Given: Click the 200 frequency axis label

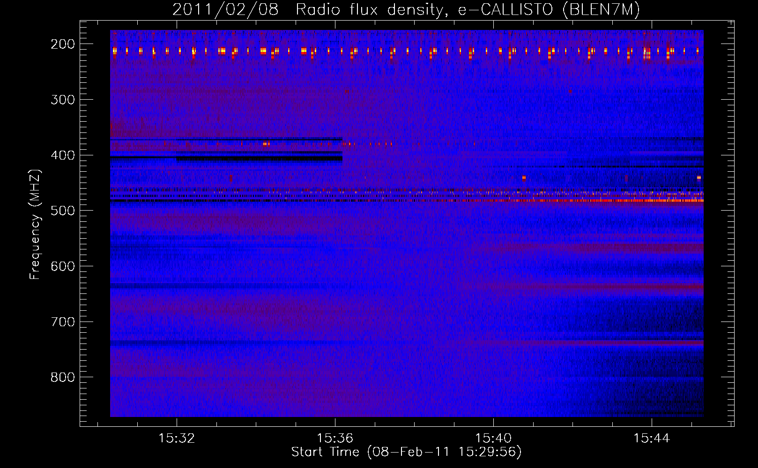Looking at the screenshot, I should pos(62,44).
